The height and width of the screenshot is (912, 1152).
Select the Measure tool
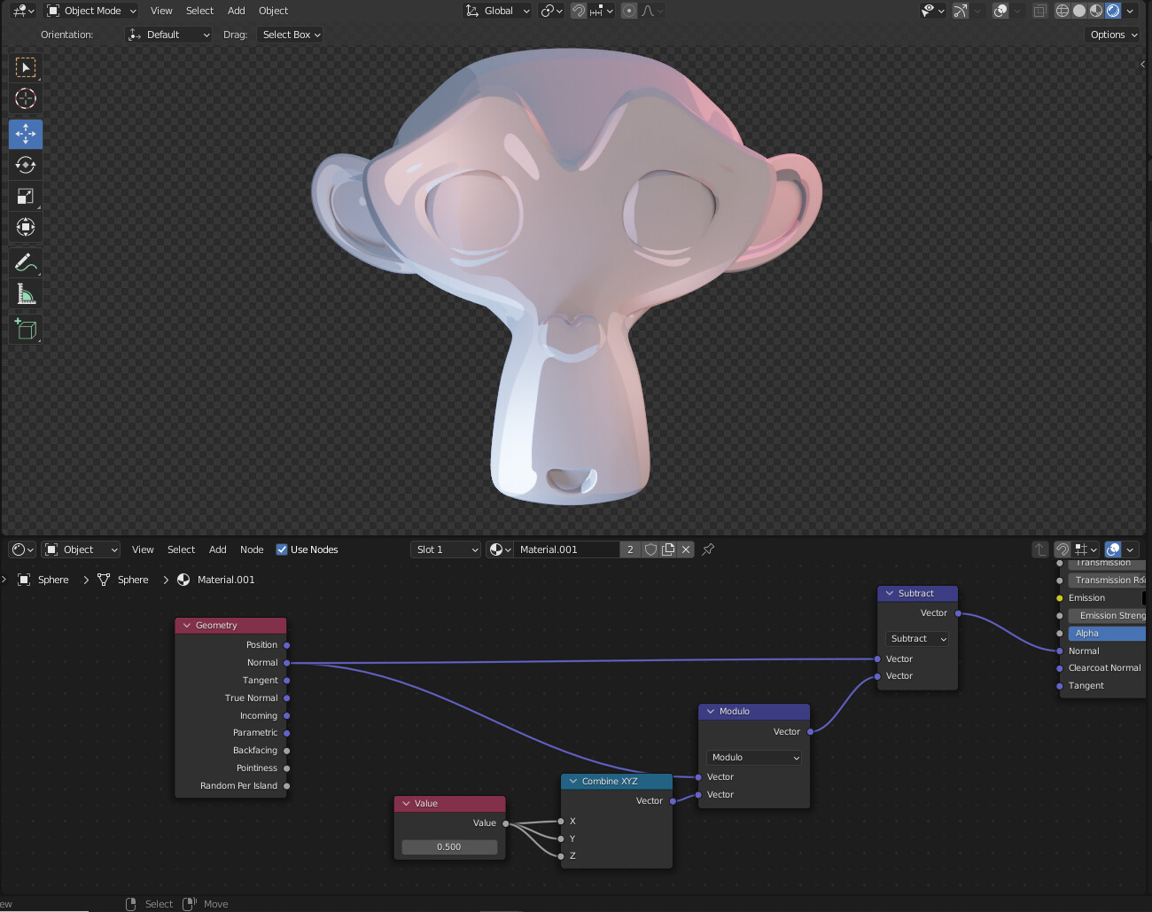pos(25,292)
